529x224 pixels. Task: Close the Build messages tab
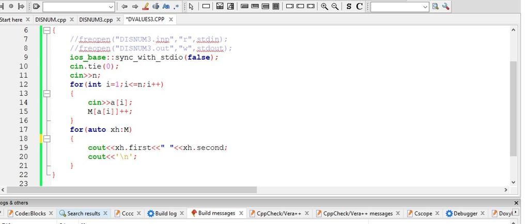click(x=241, y=213)
